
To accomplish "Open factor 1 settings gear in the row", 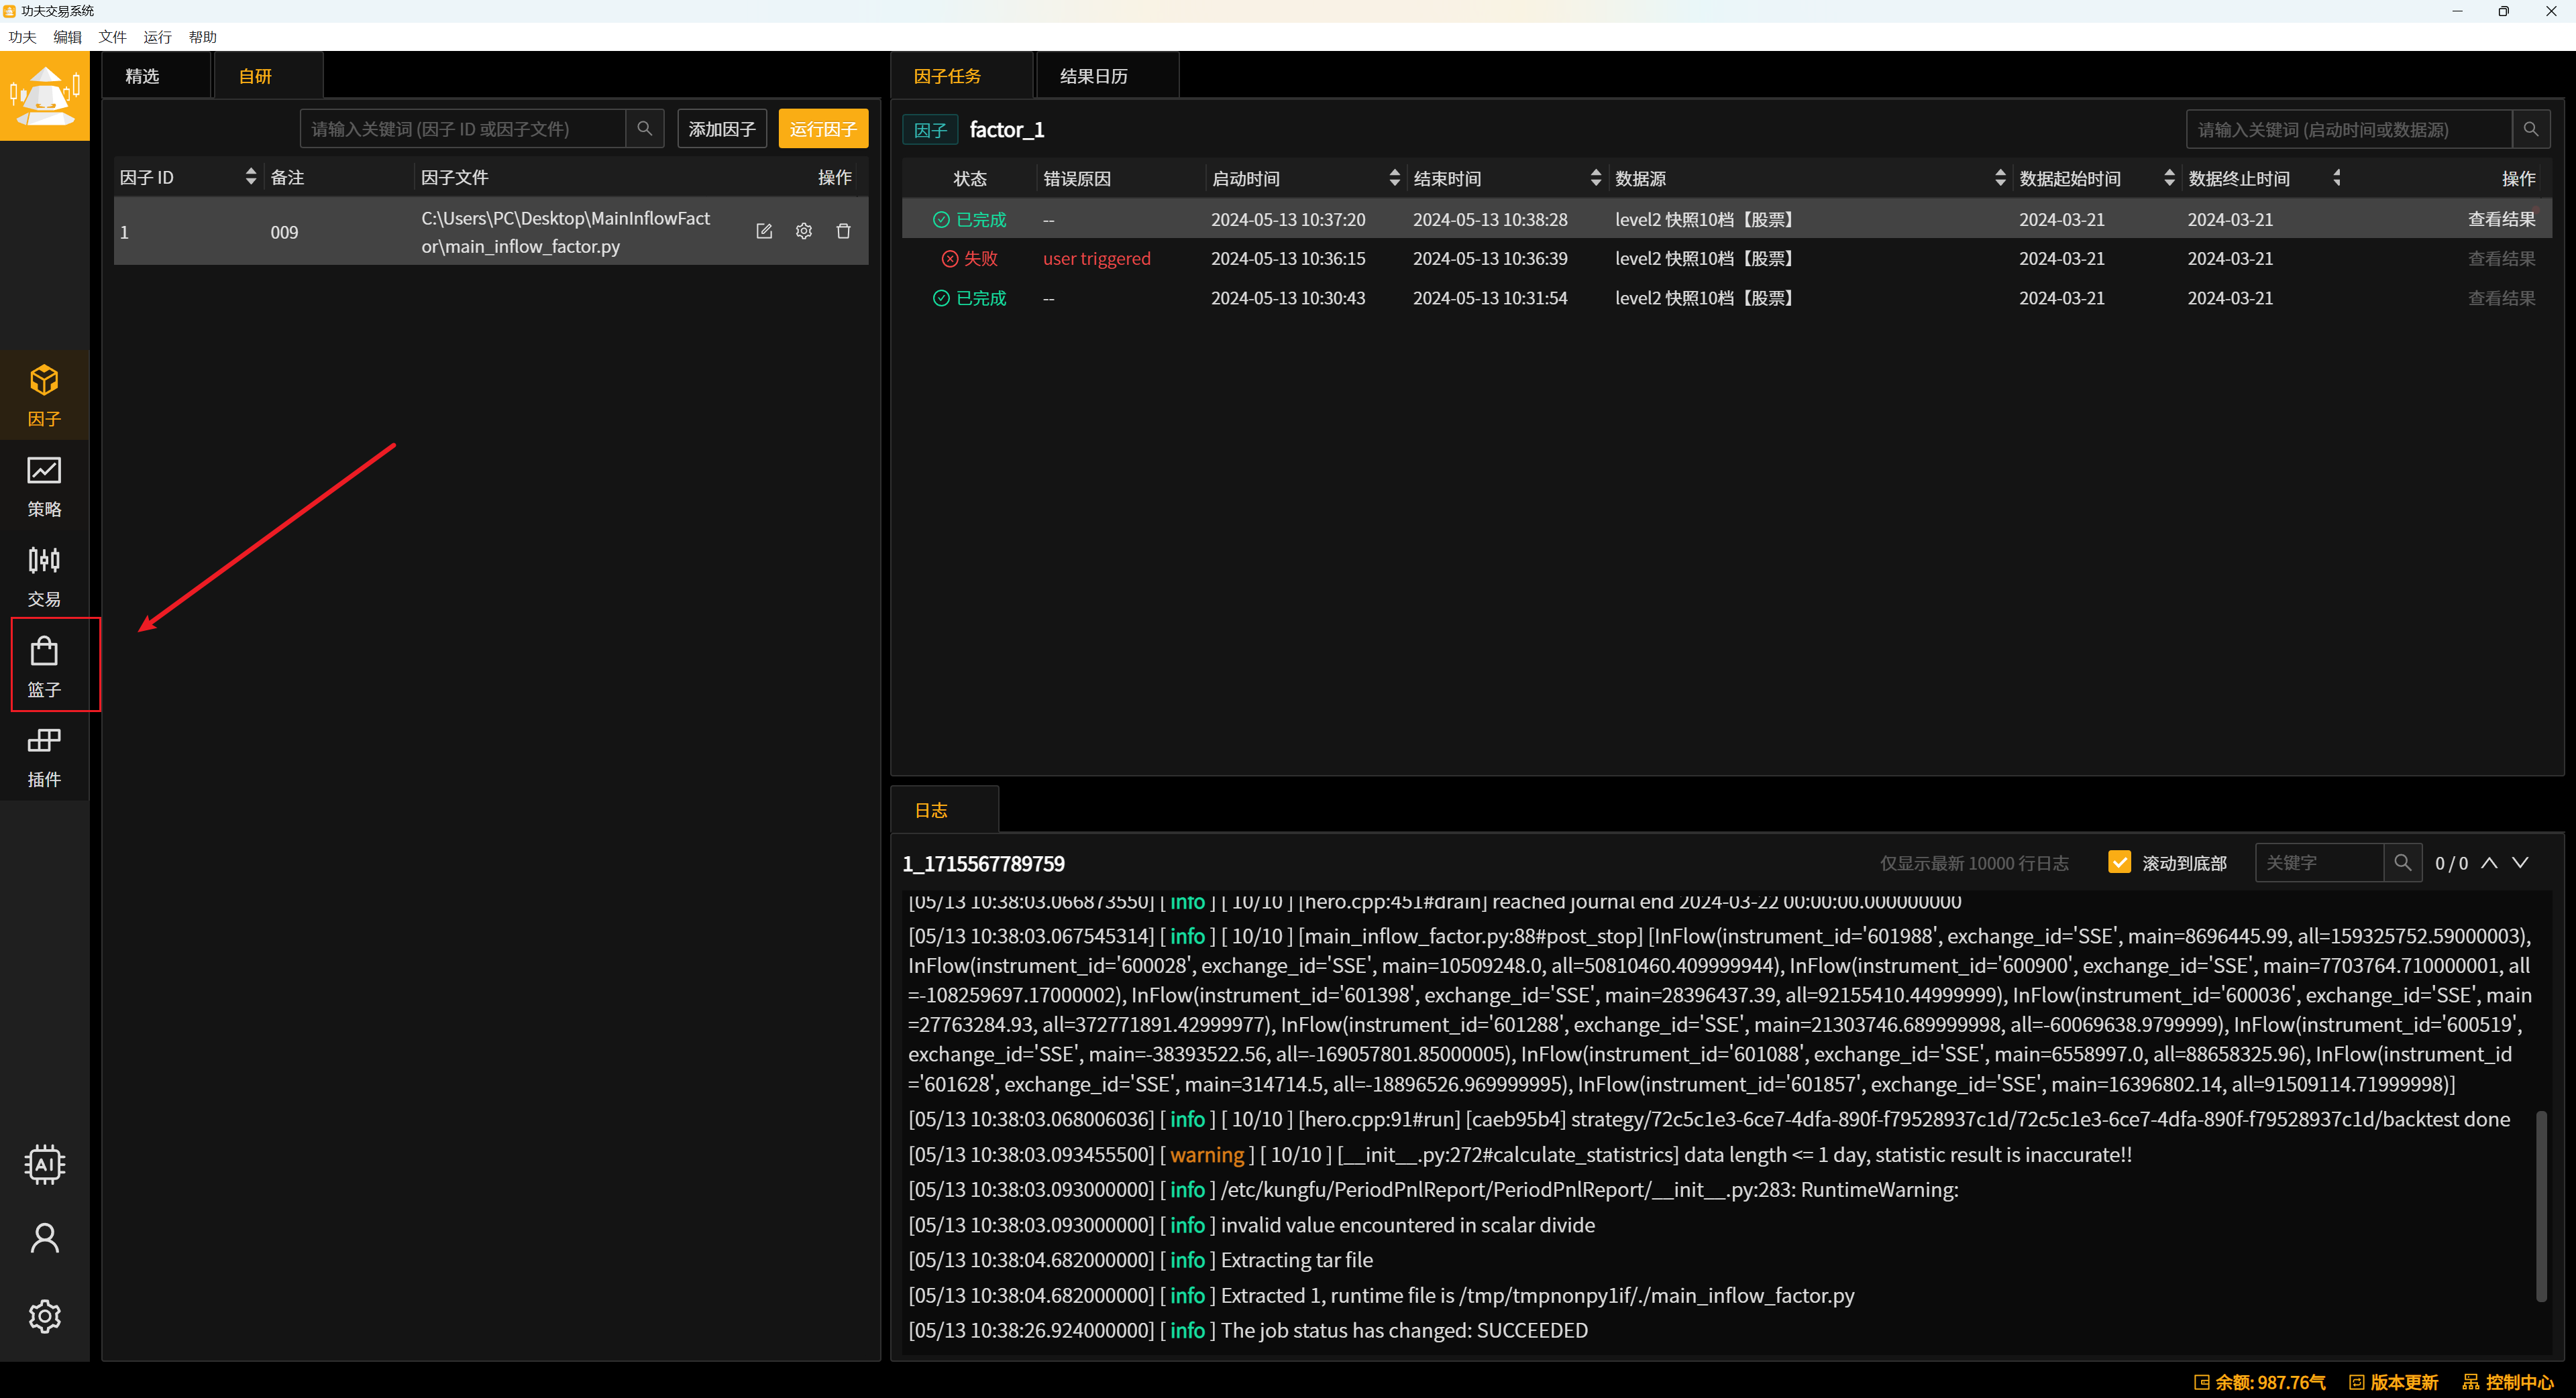I will (804, 231).
